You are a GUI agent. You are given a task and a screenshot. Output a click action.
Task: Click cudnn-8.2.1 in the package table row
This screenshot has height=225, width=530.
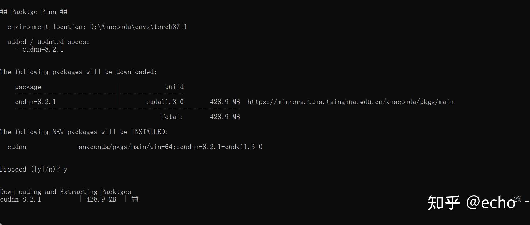35,102
